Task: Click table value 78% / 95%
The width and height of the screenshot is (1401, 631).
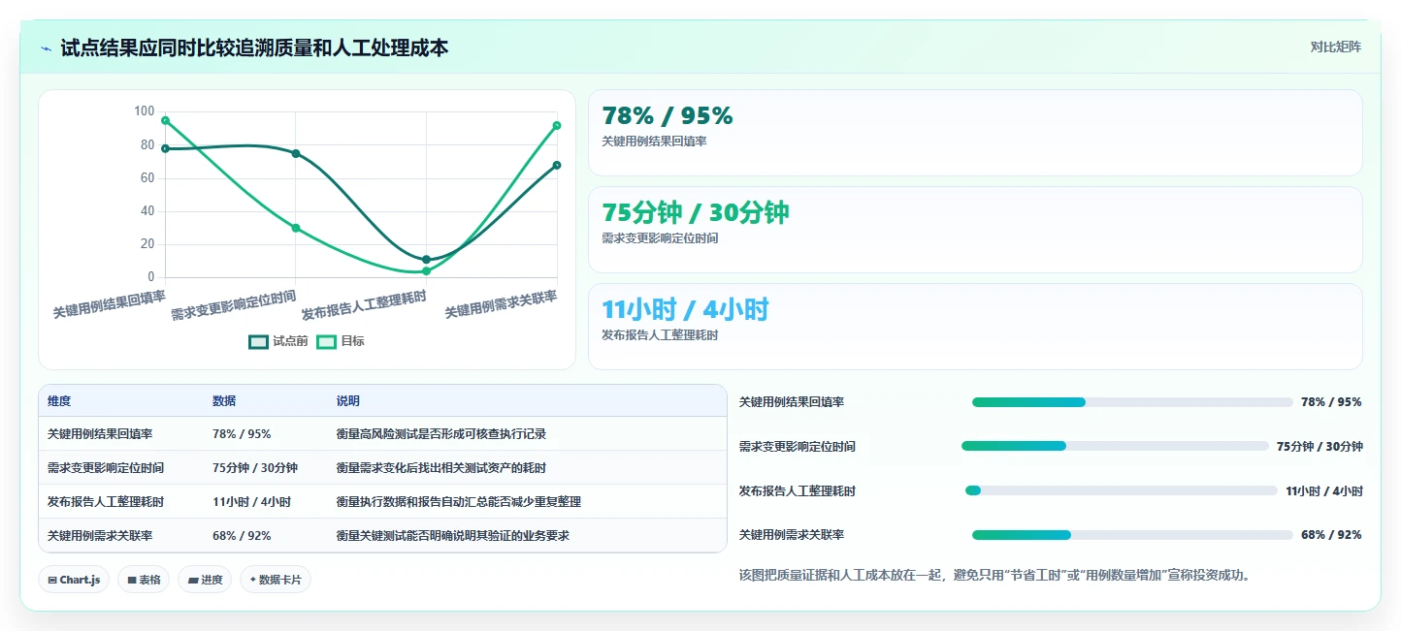Action: click(242, 434)
